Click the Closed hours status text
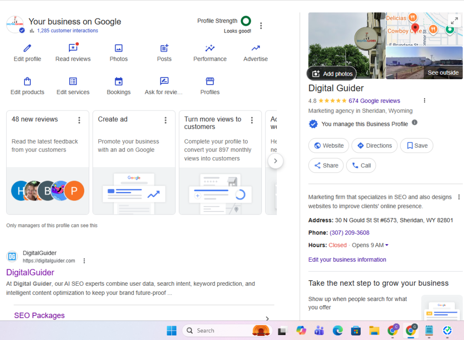 338,245
